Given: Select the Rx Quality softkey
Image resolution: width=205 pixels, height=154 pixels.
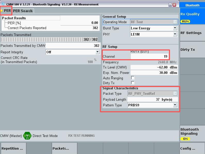Looking at the screenshot, I should click(192, 16).
